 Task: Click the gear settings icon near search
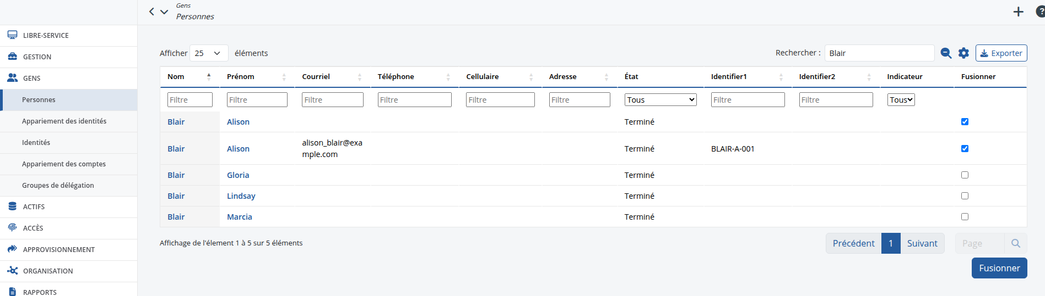pos(963,53)
